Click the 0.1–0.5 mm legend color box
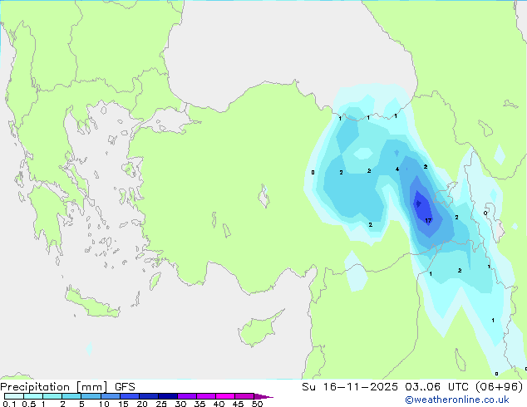Screen dimensions: 527x407 (x=14, y=396)
